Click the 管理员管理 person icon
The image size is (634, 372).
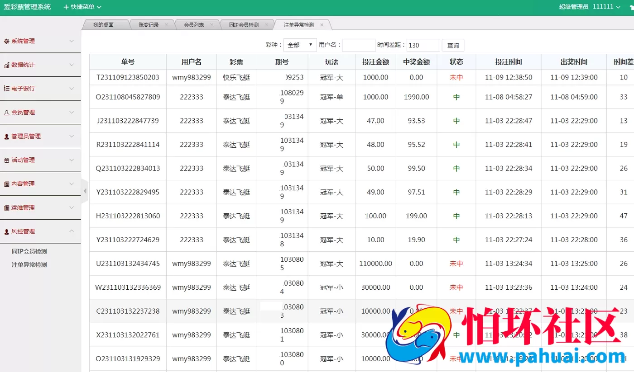[6, 137]
